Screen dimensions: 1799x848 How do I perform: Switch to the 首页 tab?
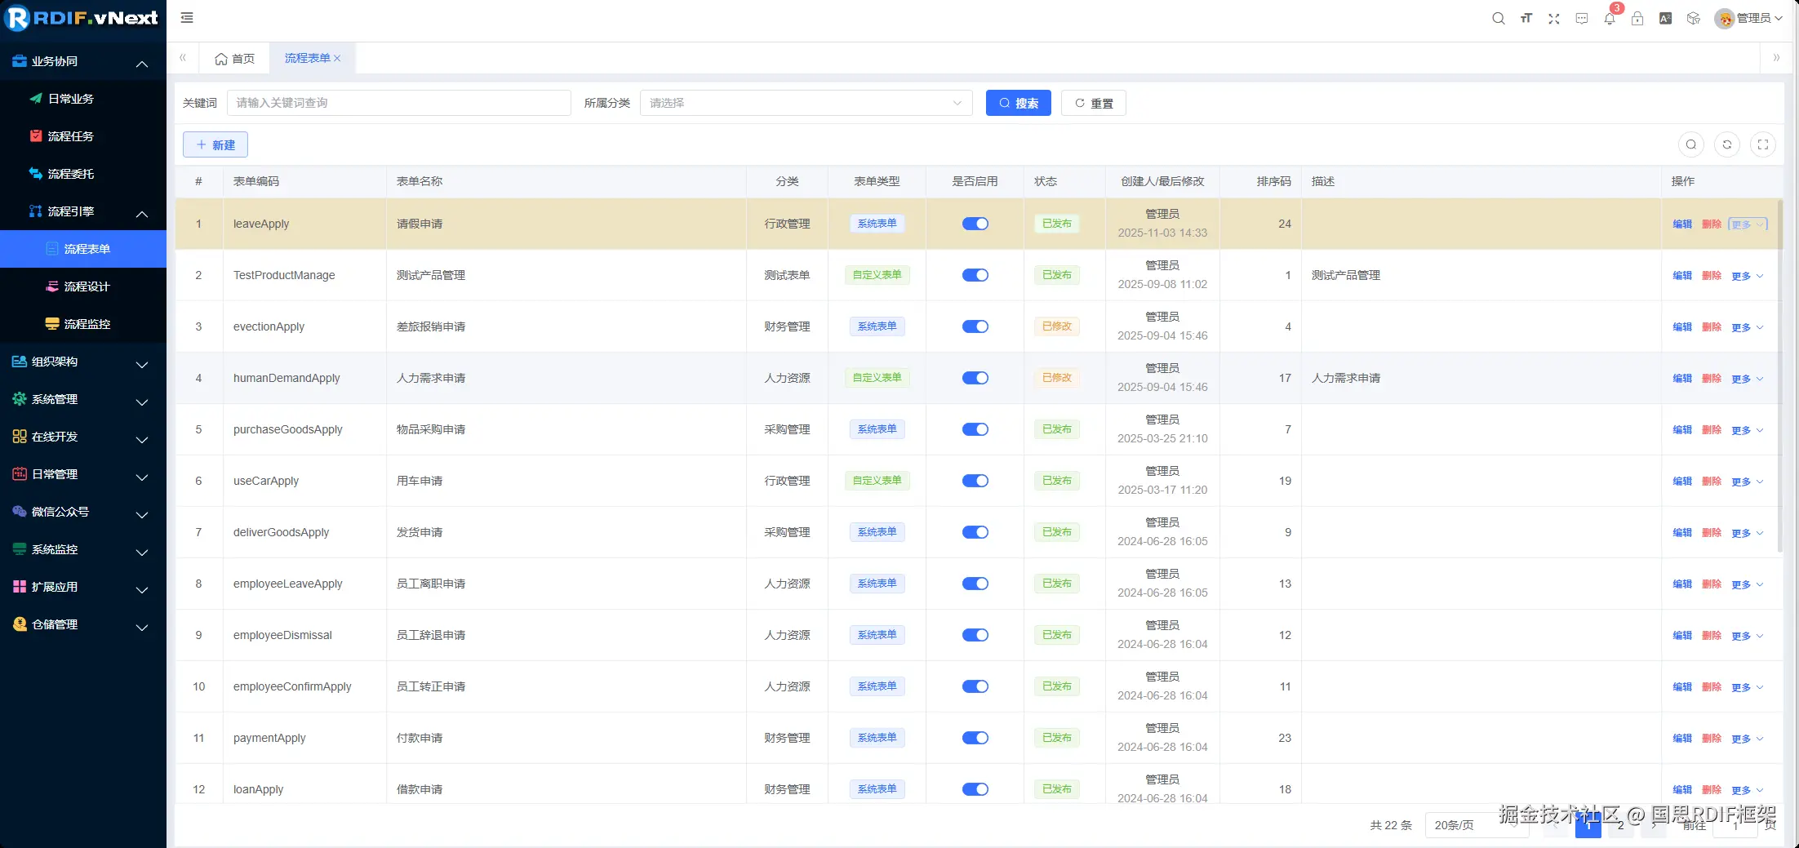pos(235,59)
